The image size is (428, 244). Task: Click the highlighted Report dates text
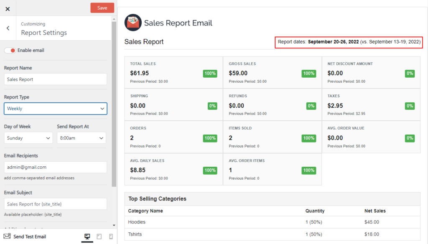[x=347, y=42]
